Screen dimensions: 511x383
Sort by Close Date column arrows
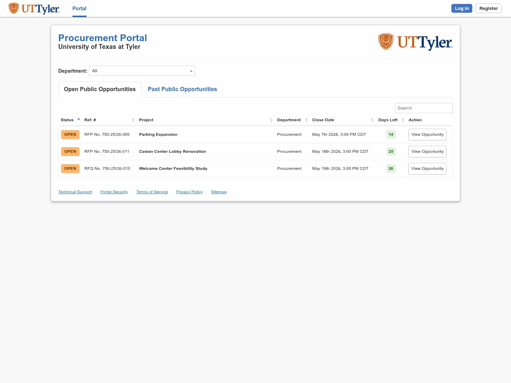pos(372,120)
